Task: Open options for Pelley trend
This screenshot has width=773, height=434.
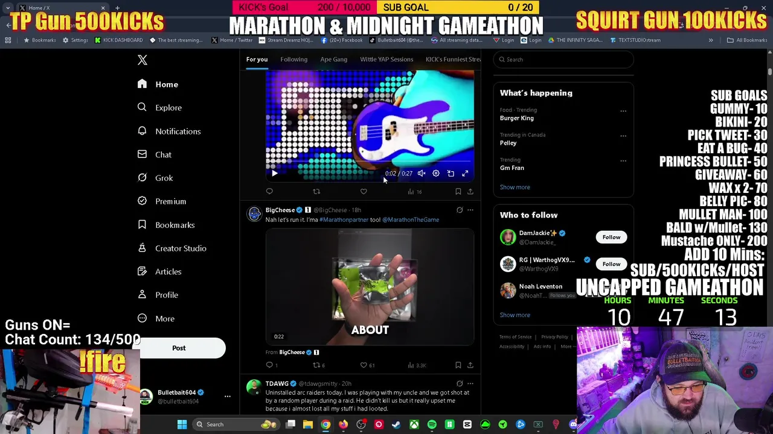Action: (623, 136)
